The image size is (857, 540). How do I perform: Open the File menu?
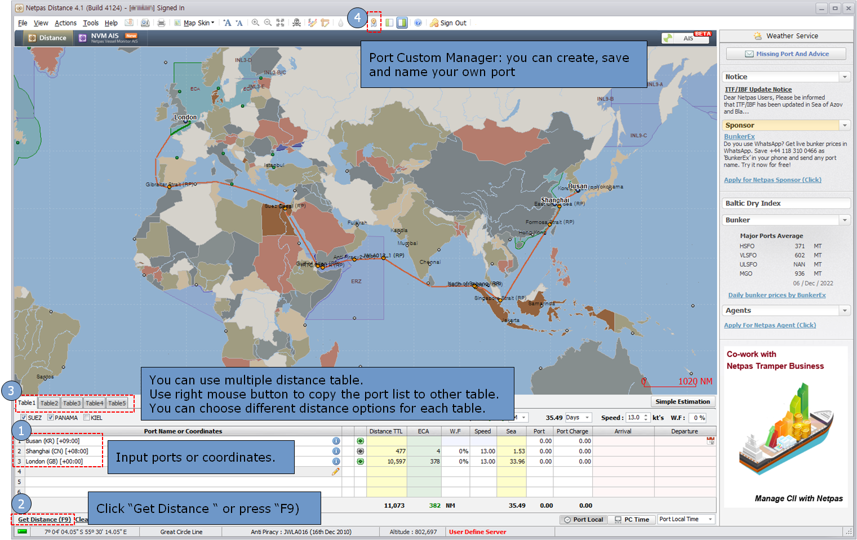click(x=23, y=23)
